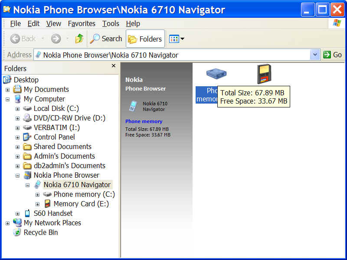Click the Search toolbar button
347x260 pixels.
[106, 39]
